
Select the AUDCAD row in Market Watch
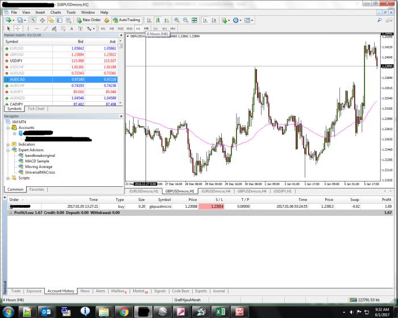pos(60,79)
